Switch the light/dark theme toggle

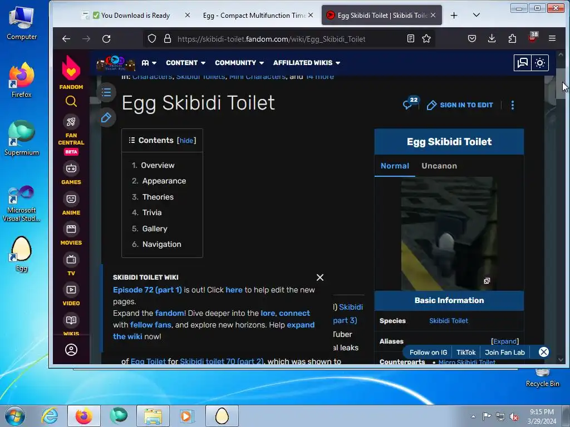(540, 63)
